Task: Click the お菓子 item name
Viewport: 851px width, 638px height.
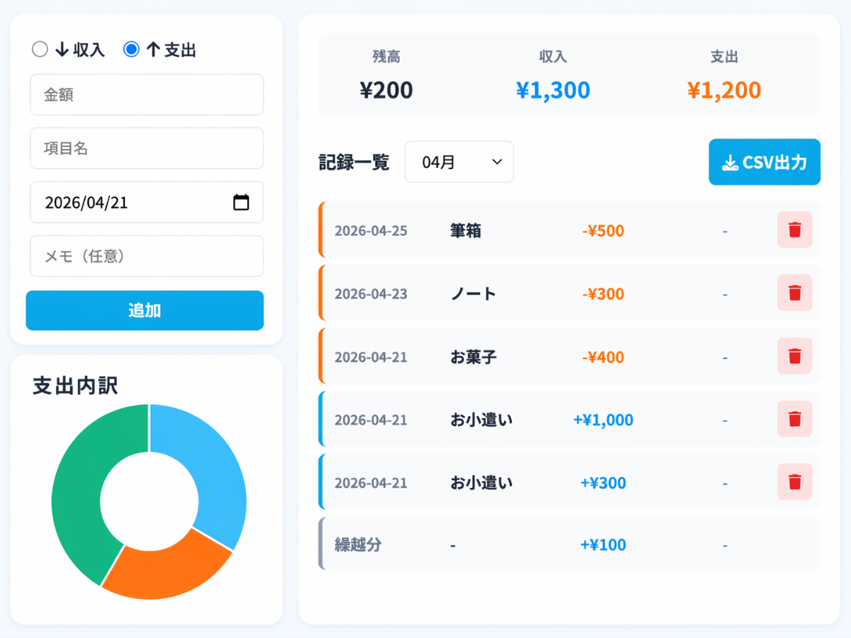Action: point(474,357)
